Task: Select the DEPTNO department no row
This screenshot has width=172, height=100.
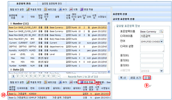Action: click(58, 46)
